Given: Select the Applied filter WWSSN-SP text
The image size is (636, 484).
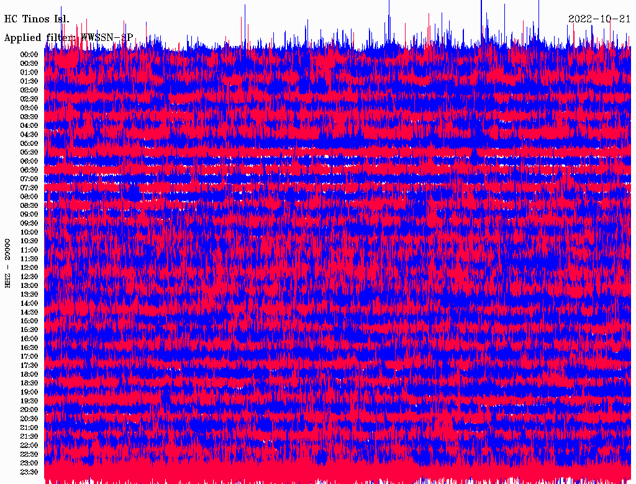Looking at the screenshot, I should tap(68, 38).
